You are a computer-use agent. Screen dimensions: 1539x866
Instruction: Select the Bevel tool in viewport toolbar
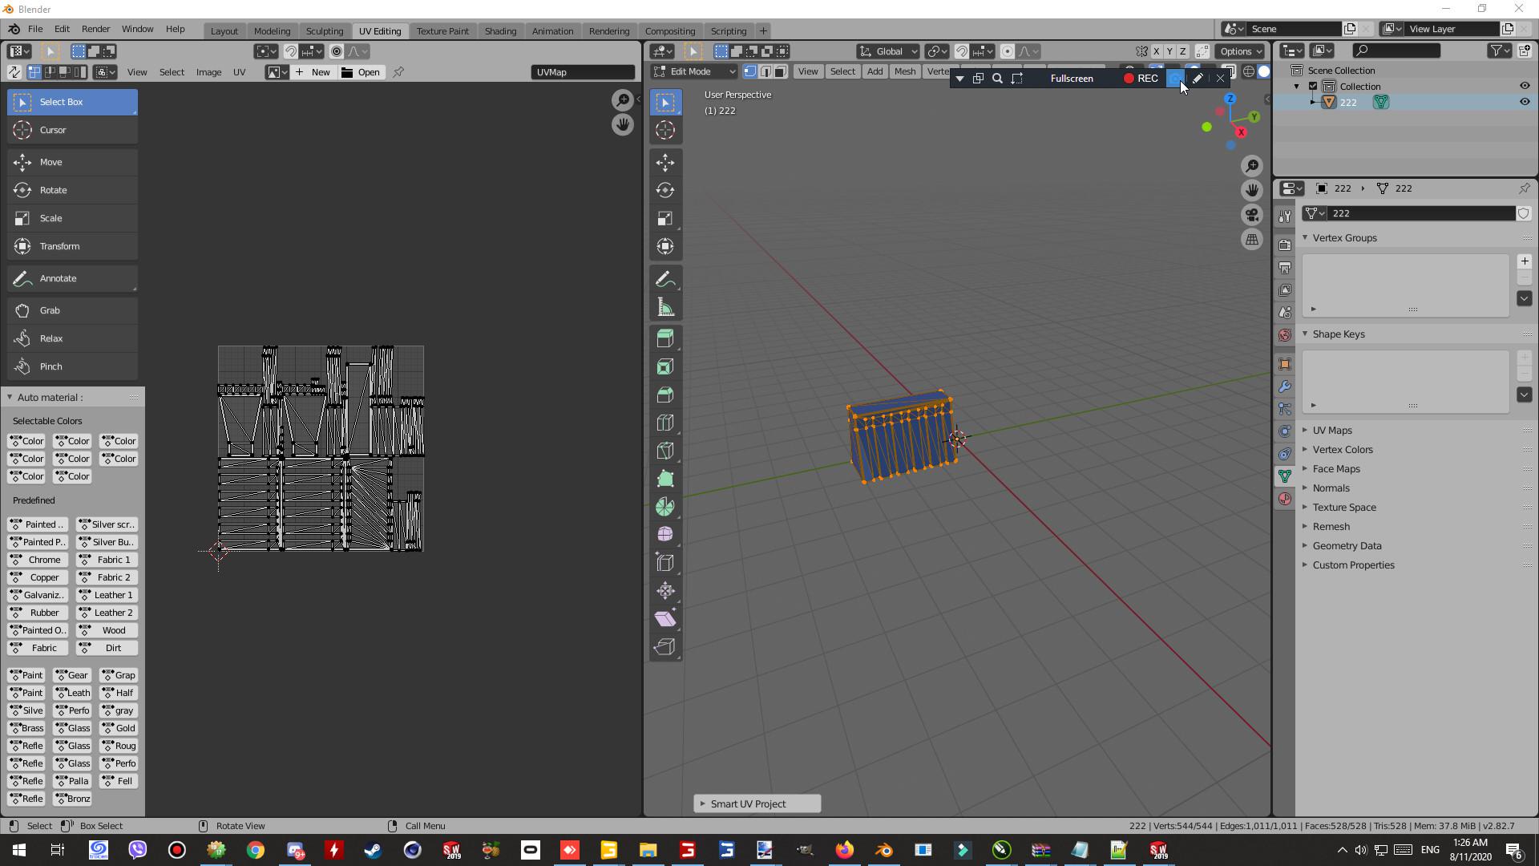click(664, 395)
